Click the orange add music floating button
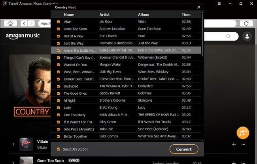The width and height of the screenshot is (257, 164). click(242, 133)
